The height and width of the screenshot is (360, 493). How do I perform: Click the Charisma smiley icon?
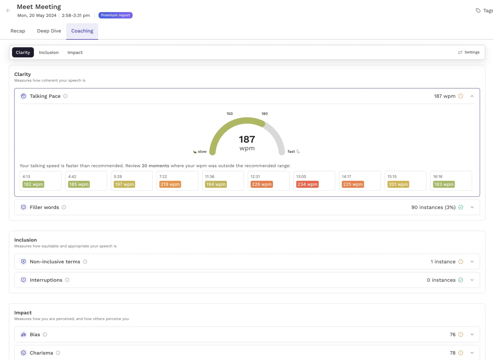pos(23,353)
